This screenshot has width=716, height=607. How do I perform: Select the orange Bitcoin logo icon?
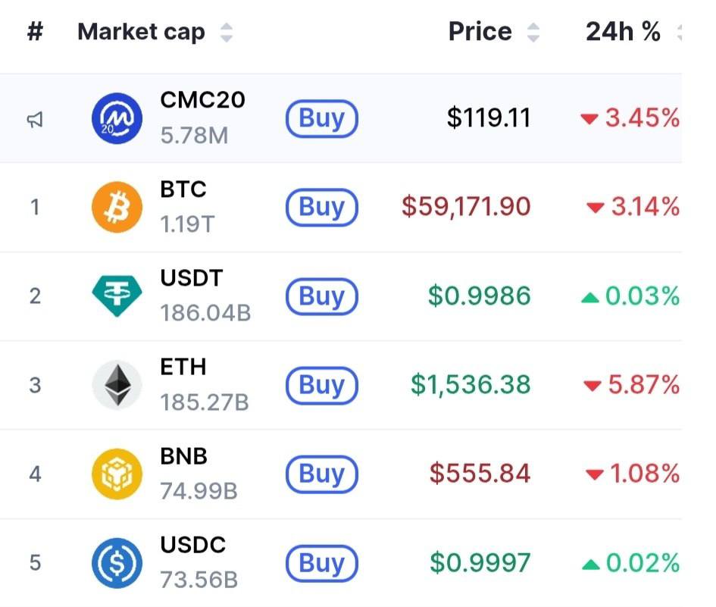click(x=117, y=208)
